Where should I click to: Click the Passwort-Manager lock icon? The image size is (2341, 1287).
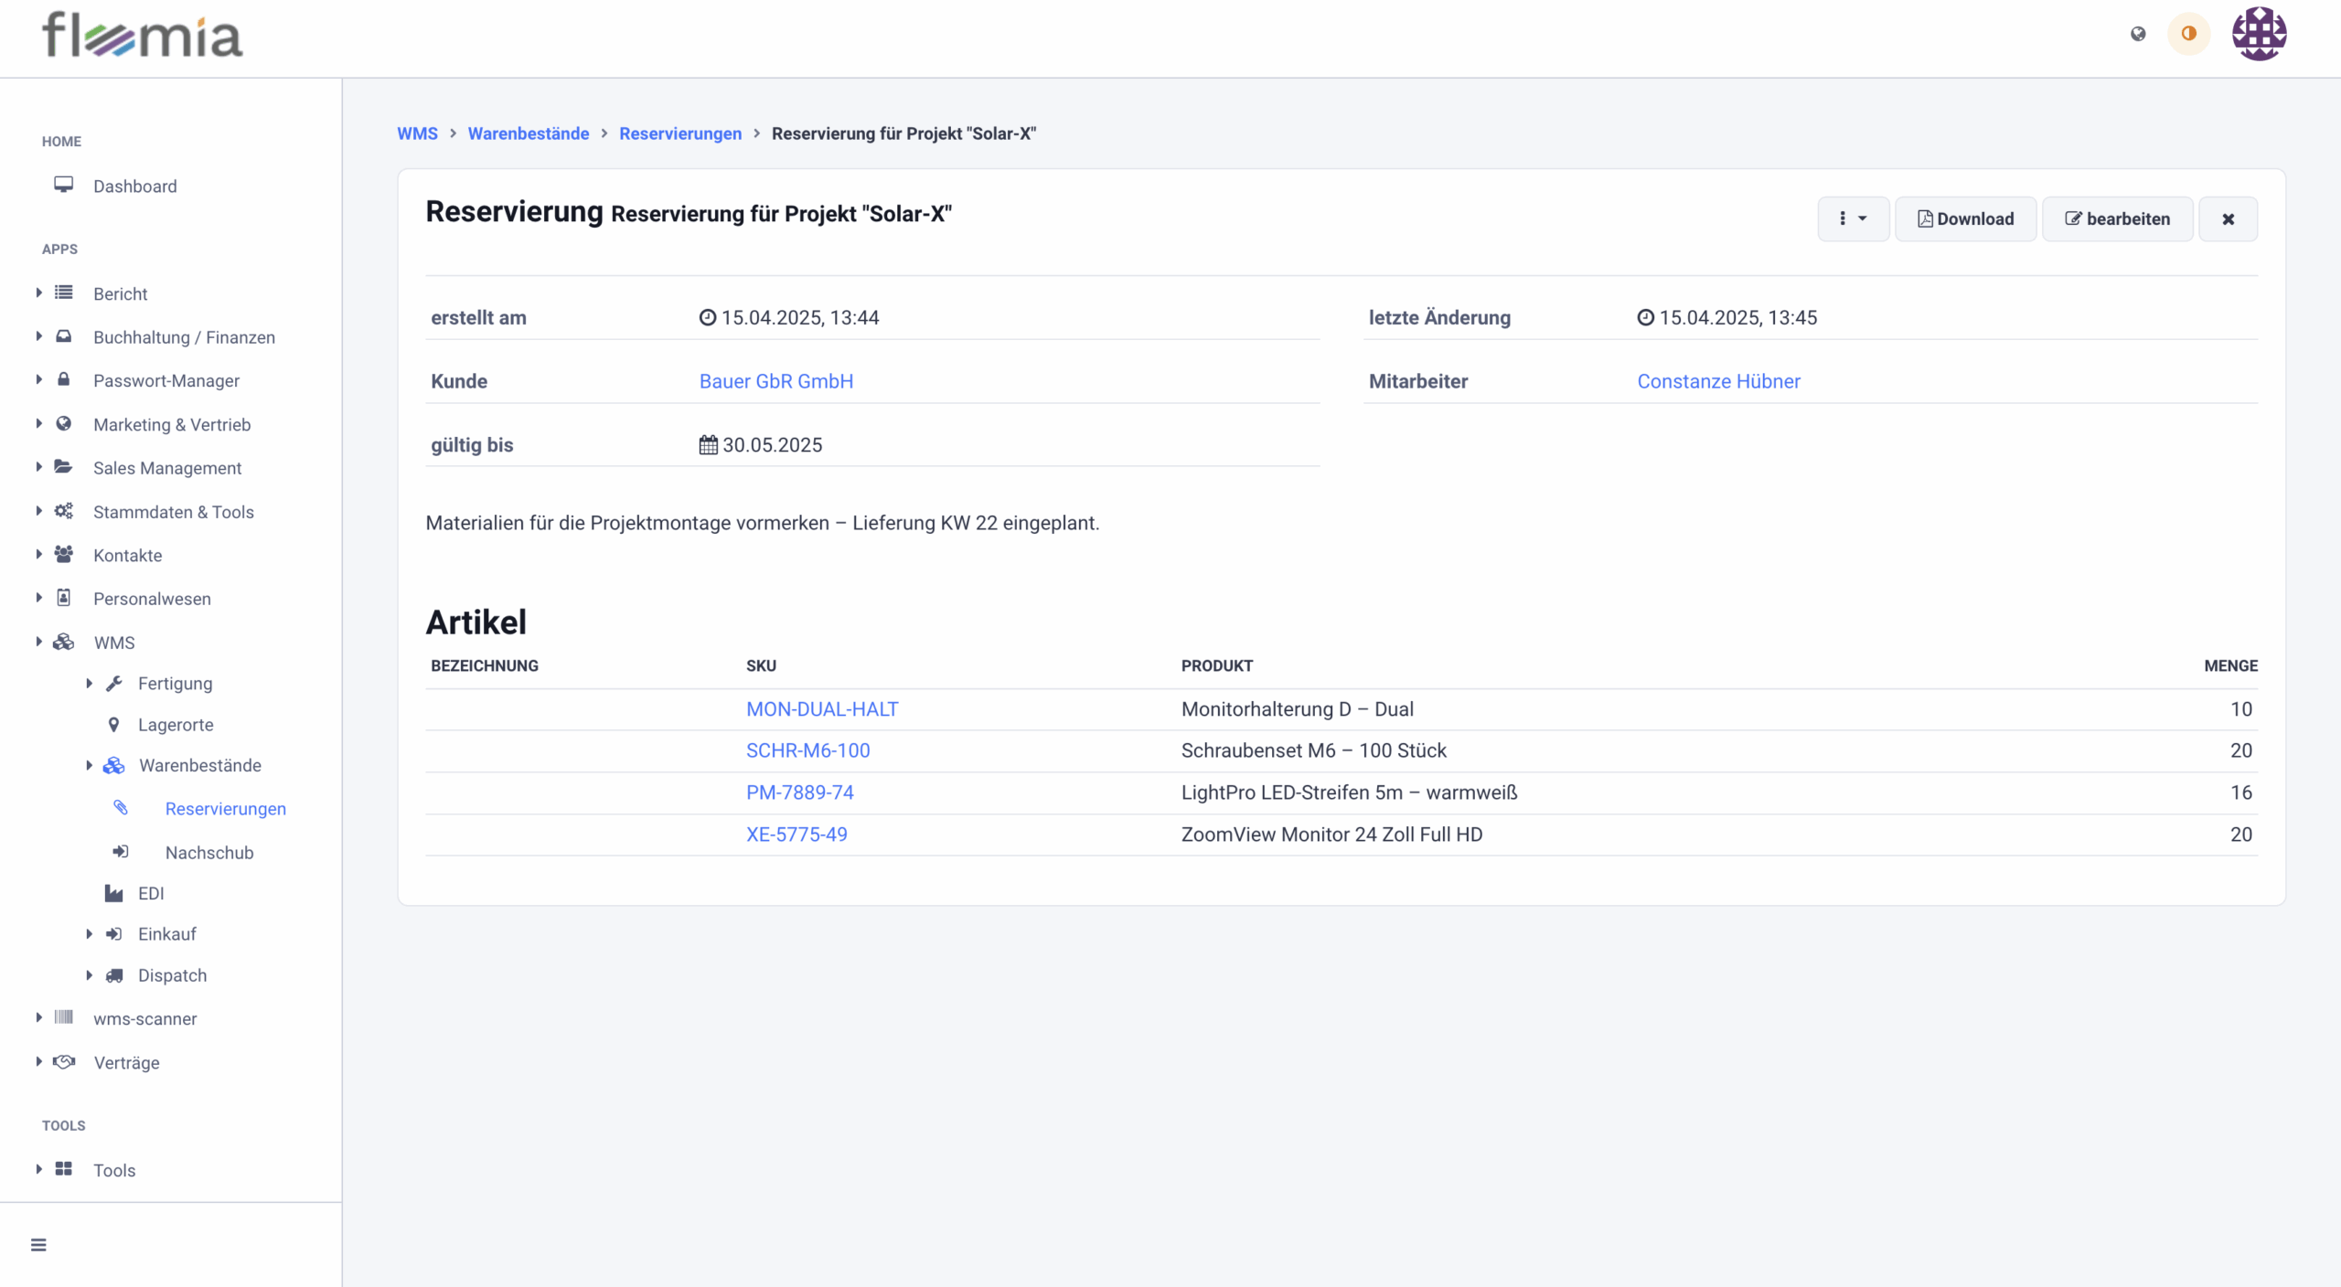(63, 379)
